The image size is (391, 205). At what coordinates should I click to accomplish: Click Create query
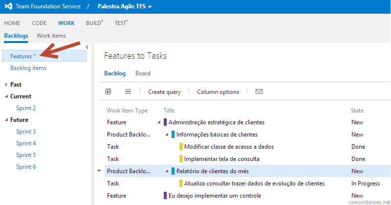[x=165, y=92]
